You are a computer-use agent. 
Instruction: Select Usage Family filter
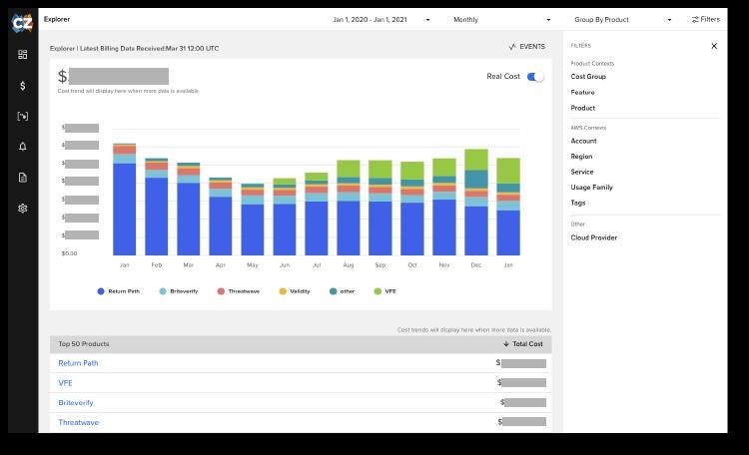591,188
